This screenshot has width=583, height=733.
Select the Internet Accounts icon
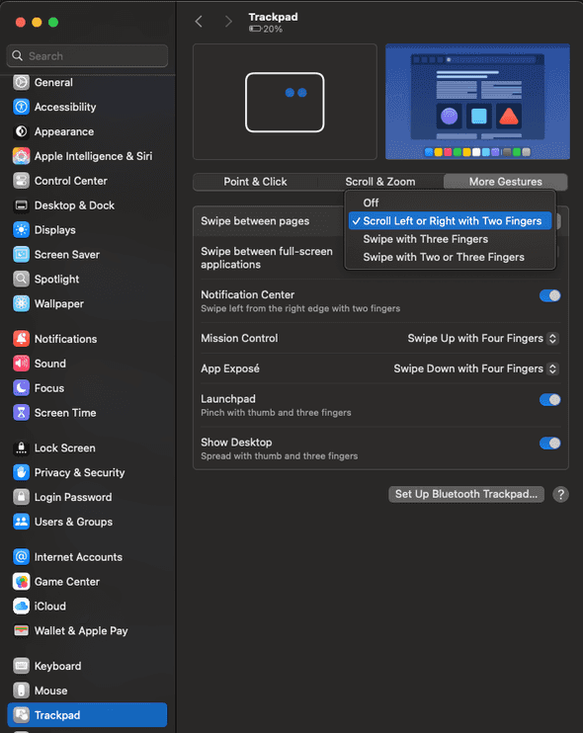point(21,557)
